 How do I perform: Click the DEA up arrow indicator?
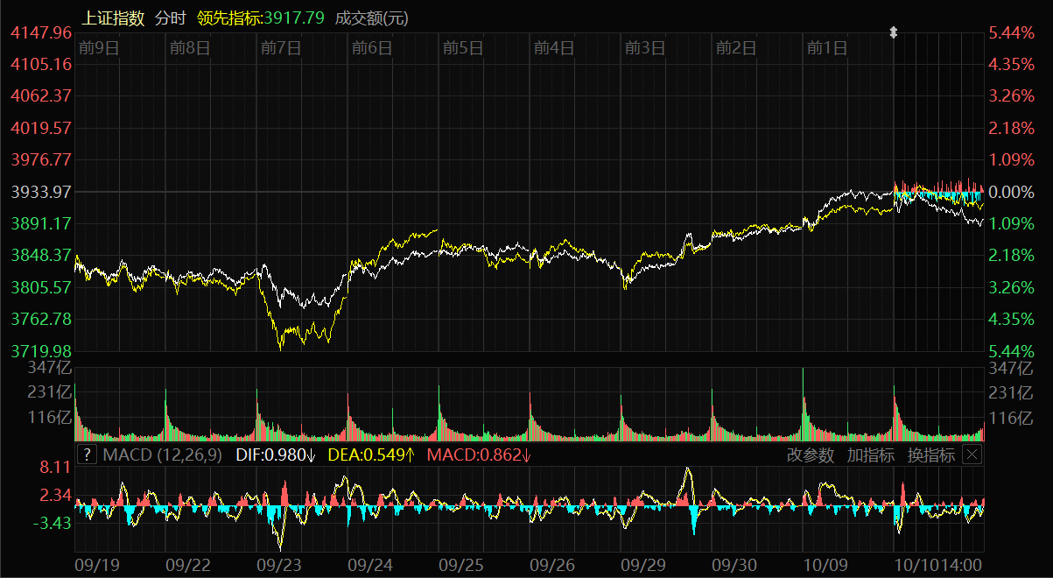pyautogui.click(x=411, y=455)
